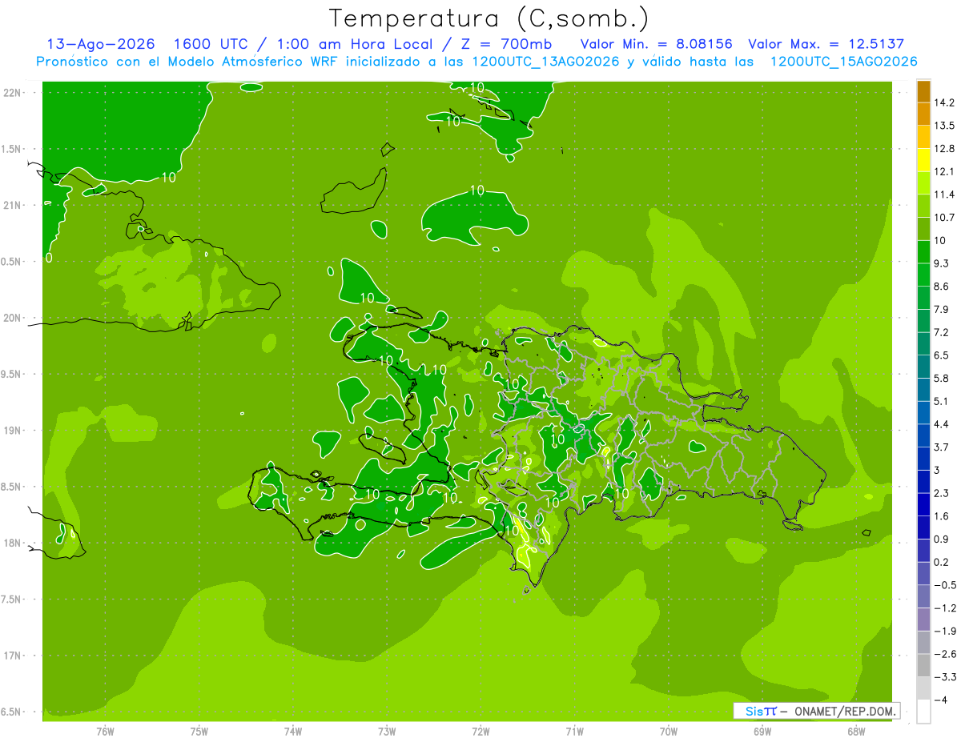Click the yellow legend swatch between 12.1 and 12.8

click(923, 160)
